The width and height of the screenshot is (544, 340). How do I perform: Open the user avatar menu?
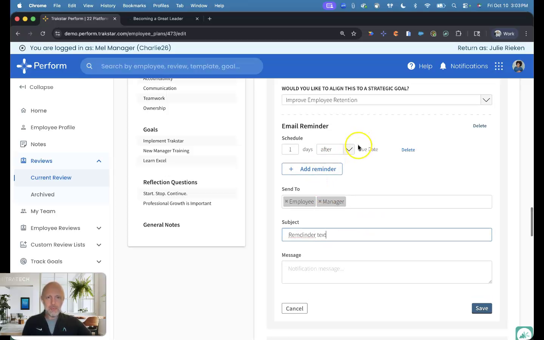(518, 66)
